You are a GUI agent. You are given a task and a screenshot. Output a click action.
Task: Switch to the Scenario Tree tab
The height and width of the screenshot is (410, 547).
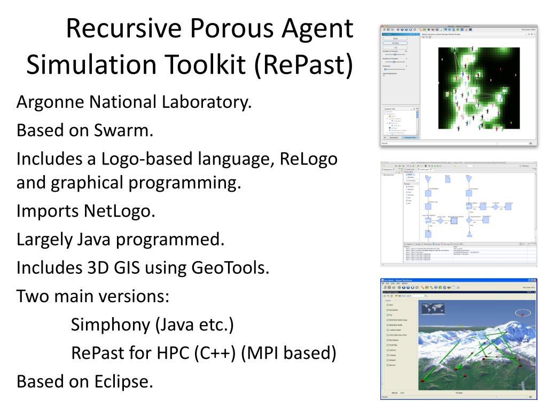(x=410, y=138)
